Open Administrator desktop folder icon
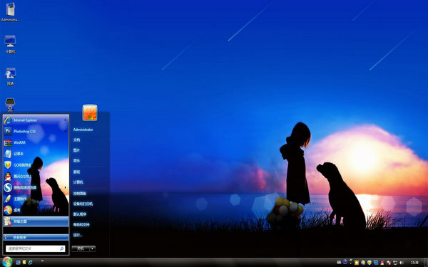This screenshot has height=267, width=428. tap(10, 12)
